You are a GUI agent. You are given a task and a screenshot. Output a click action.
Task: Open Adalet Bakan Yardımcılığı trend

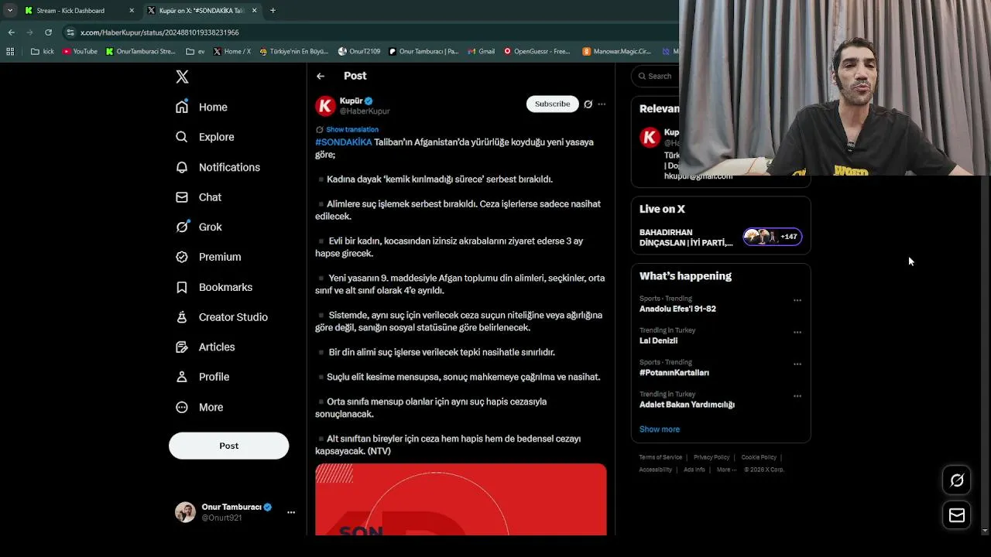click(687, 405)
